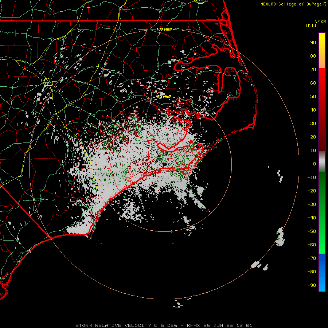Click the light blue segment near -90
This screenshot has width=328, height=328.
pos(322,284)
